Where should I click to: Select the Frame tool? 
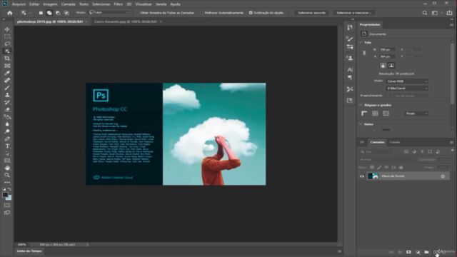(7, 66)
